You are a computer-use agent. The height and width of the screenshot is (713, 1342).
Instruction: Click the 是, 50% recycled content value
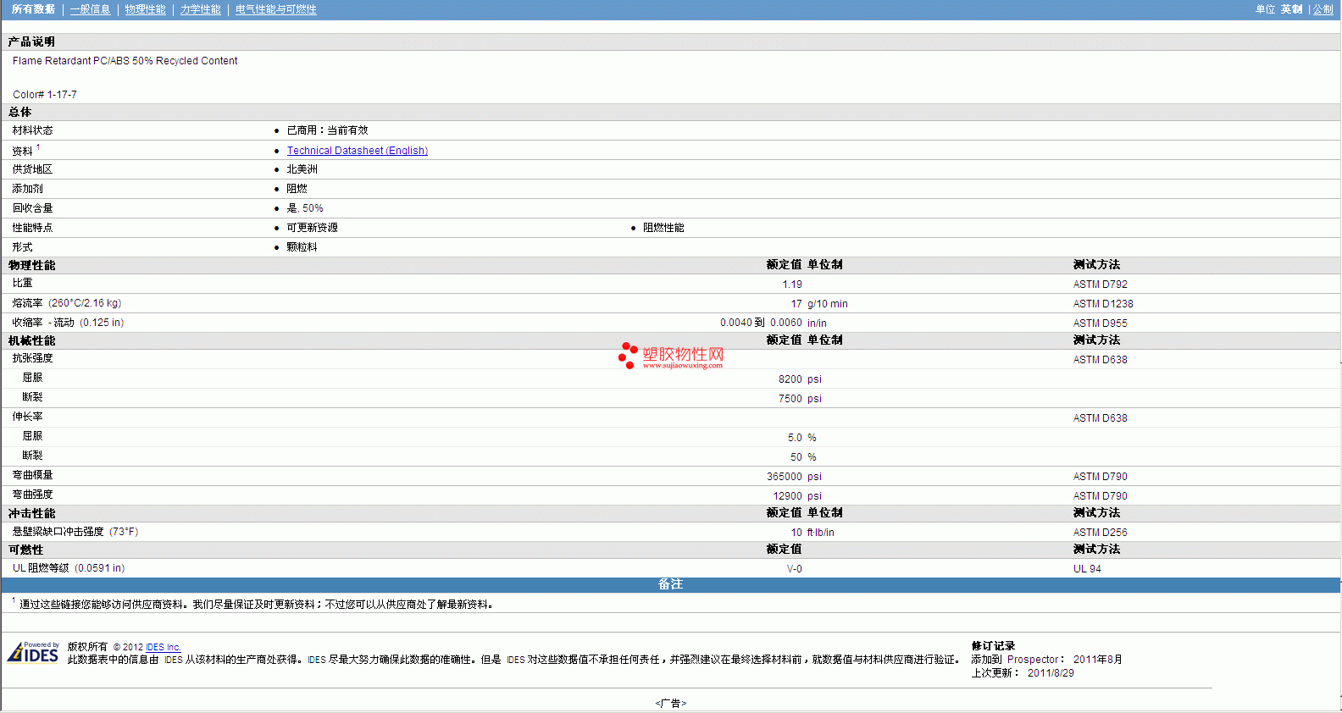[x=305, y=208]
